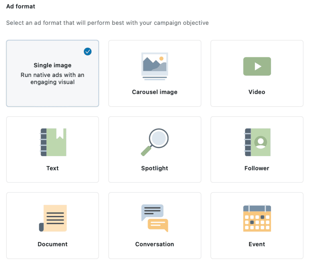
Task: Choose the Conversation format label
Action: point(155,244)
